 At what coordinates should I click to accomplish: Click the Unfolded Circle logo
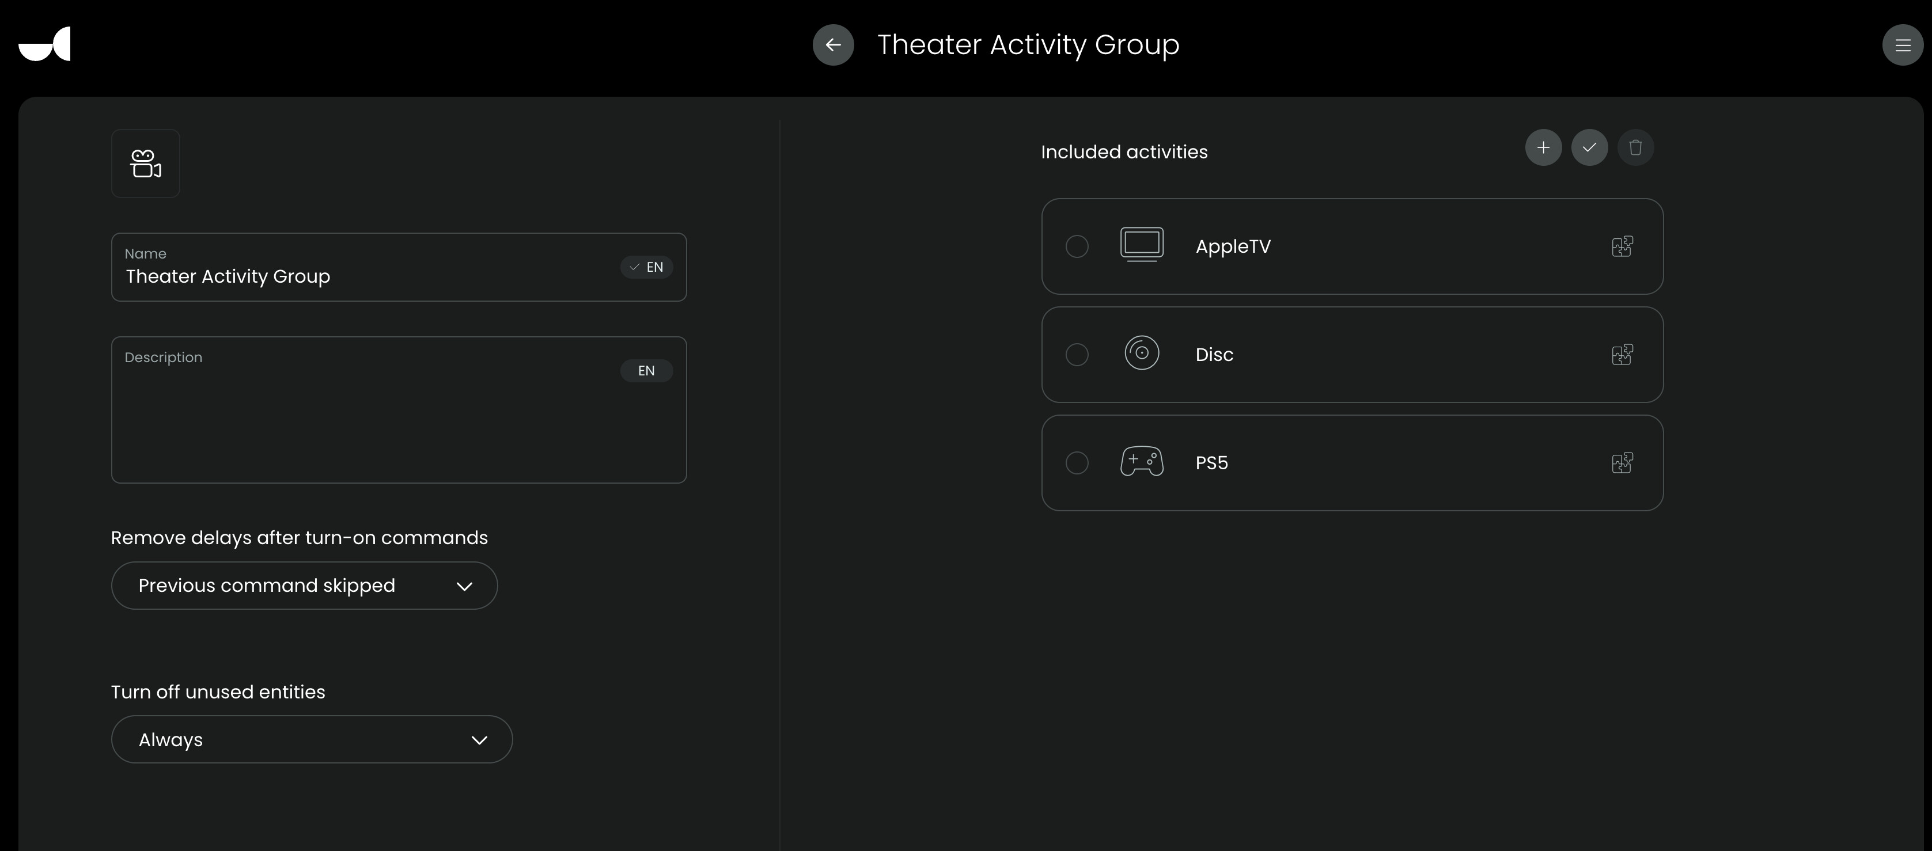point(44,44)
